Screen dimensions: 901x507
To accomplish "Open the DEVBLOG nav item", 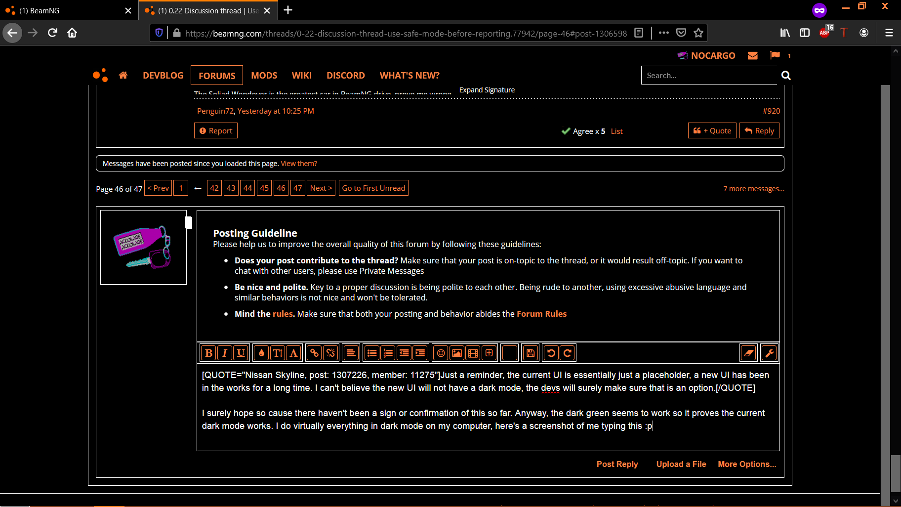I will (163, 75).
